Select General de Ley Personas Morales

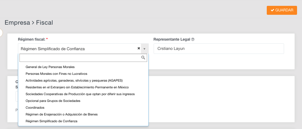(x=50, y=67)
